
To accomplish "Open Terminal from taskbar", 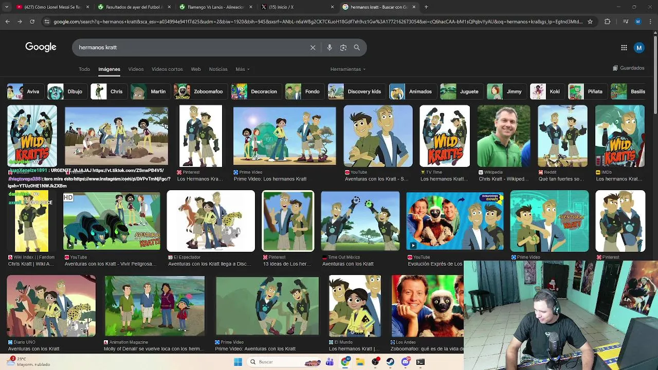I will [421, 362].
